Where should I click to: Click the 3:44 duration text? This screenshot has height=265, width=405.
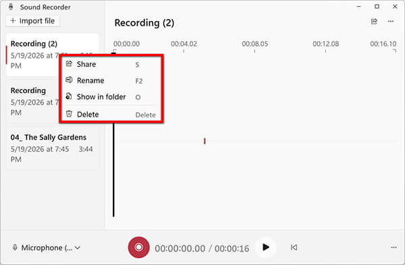point(86,149)
